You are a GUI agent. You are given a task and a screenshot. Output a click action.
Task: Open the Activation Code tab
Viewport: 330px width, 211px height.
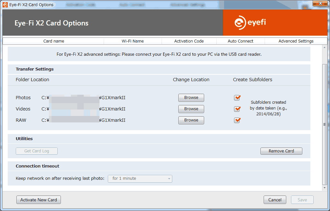coord(189,41)
